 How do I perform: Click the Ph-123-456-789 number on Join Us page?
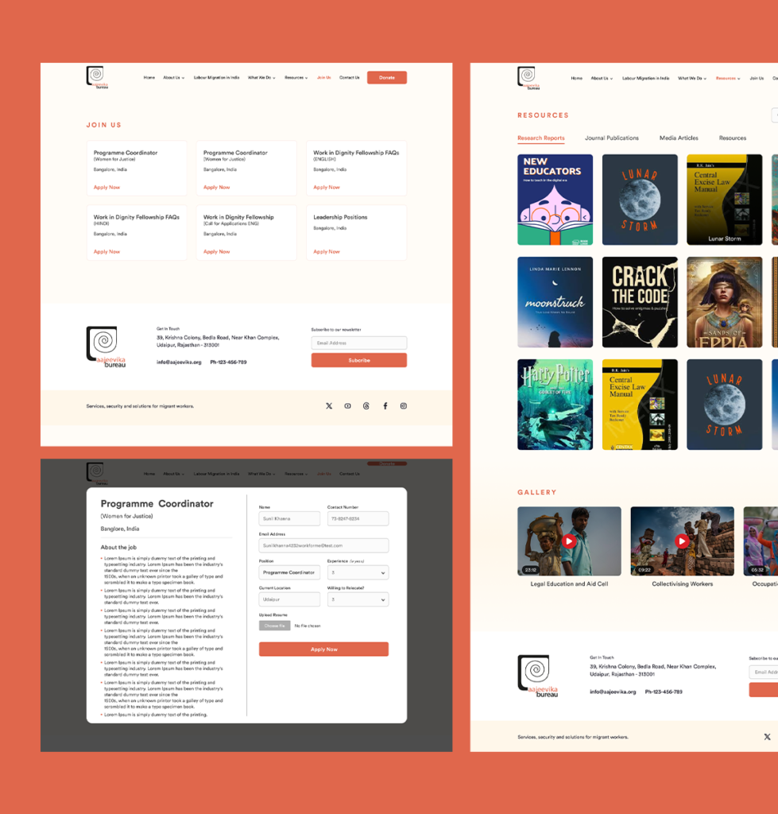[228, 362]
